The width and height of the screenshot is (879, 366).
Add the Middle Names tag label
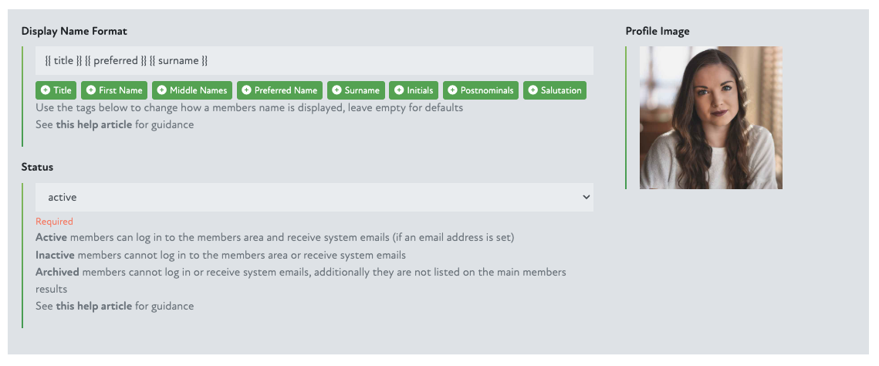pyautogui.click(x=198, y=90)
